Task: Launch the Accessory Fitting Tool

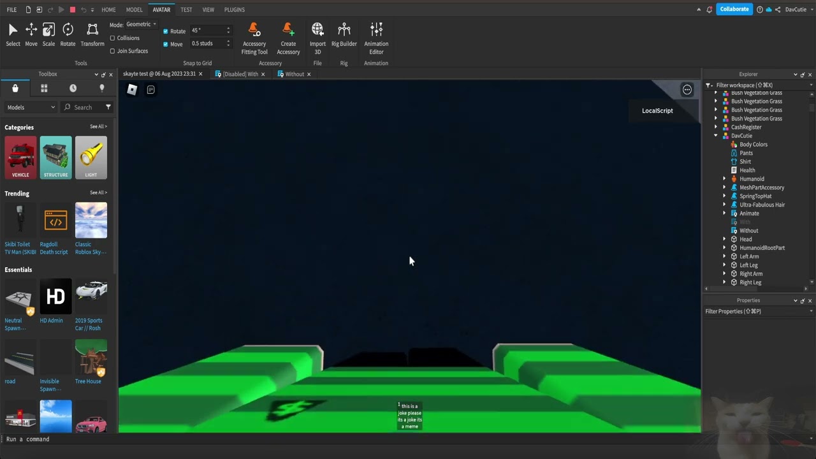Action: [254, 35]
